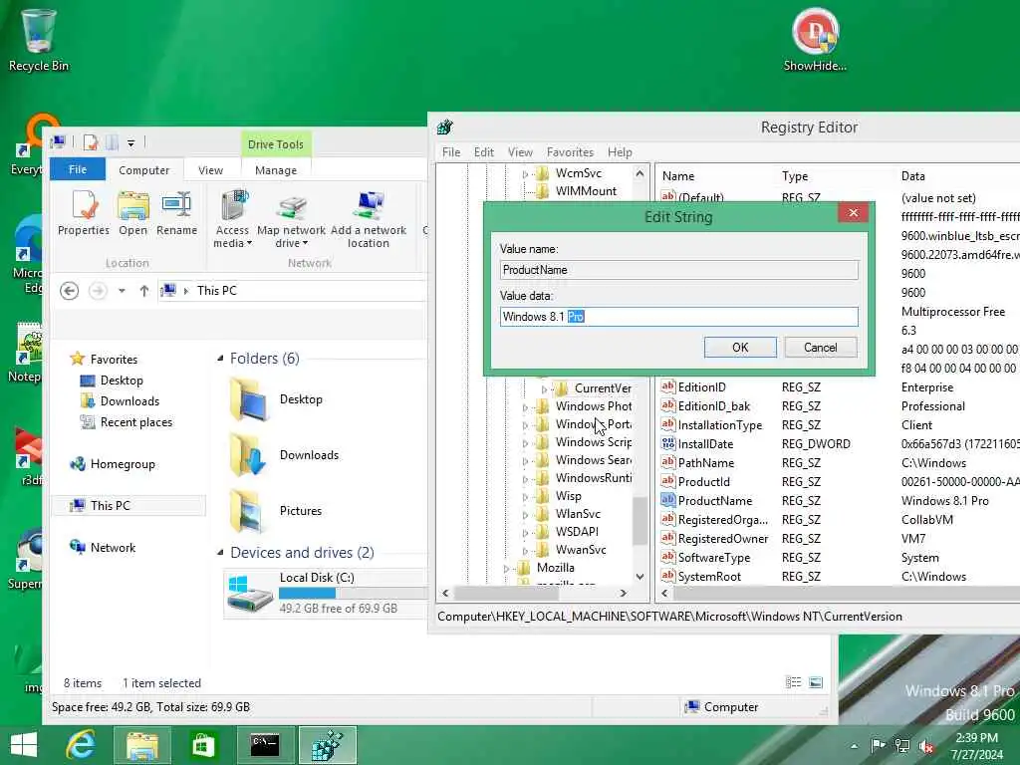Image resolution: width=1020 pixels, height=765 pixels.
Task: Open File menu in Registry Editor
Action: click(x=451, y=152)
